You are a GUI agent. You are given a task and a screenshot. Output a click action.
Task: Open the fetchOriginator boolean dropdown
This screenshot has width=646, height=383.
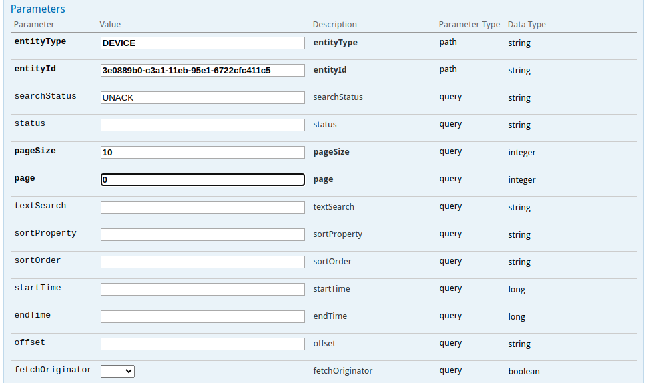tap(117, 371)
